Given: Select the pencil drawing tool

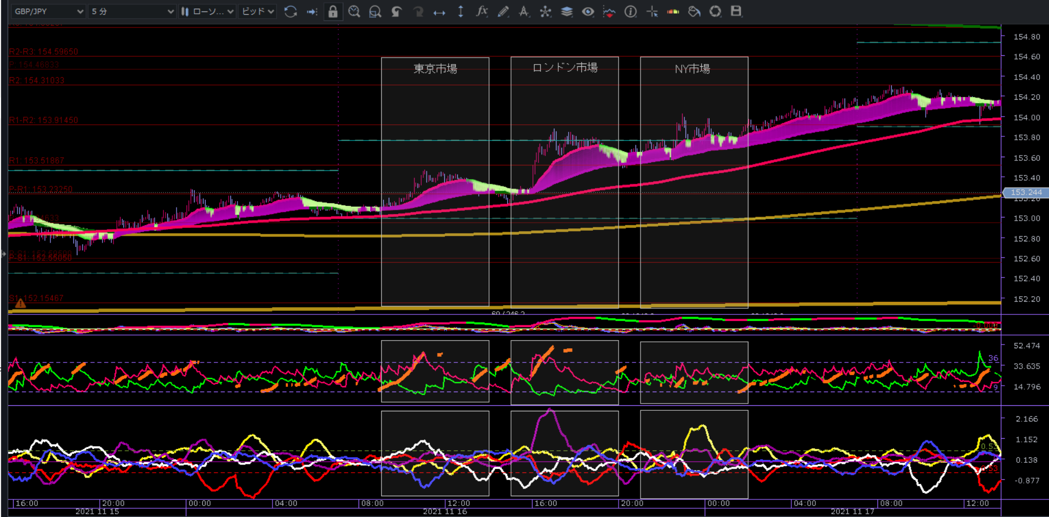Looking at the screenshot, I should (x=503, y=12).
